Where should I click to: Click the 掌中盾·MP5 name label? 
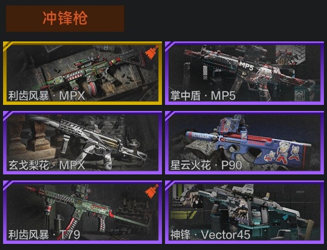[203, 96]
